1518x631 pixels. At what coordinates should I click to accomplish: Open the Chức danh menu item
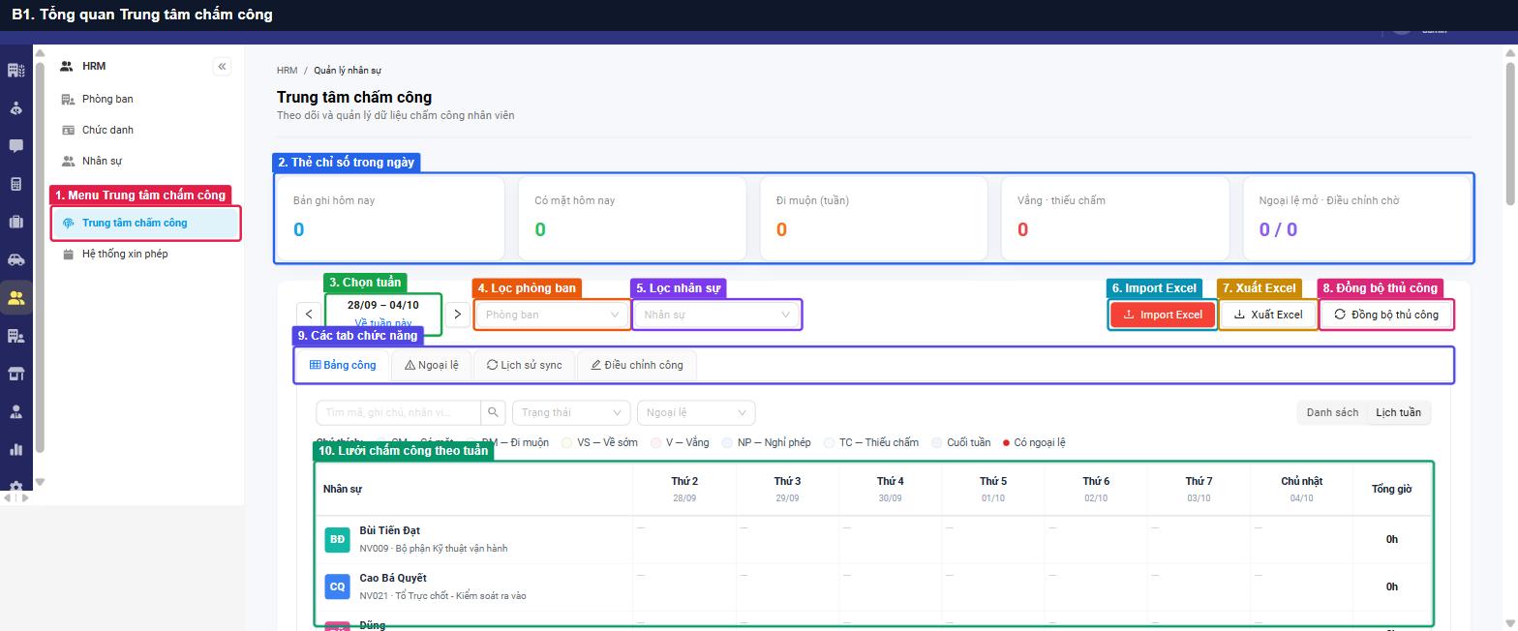point(144,130)
